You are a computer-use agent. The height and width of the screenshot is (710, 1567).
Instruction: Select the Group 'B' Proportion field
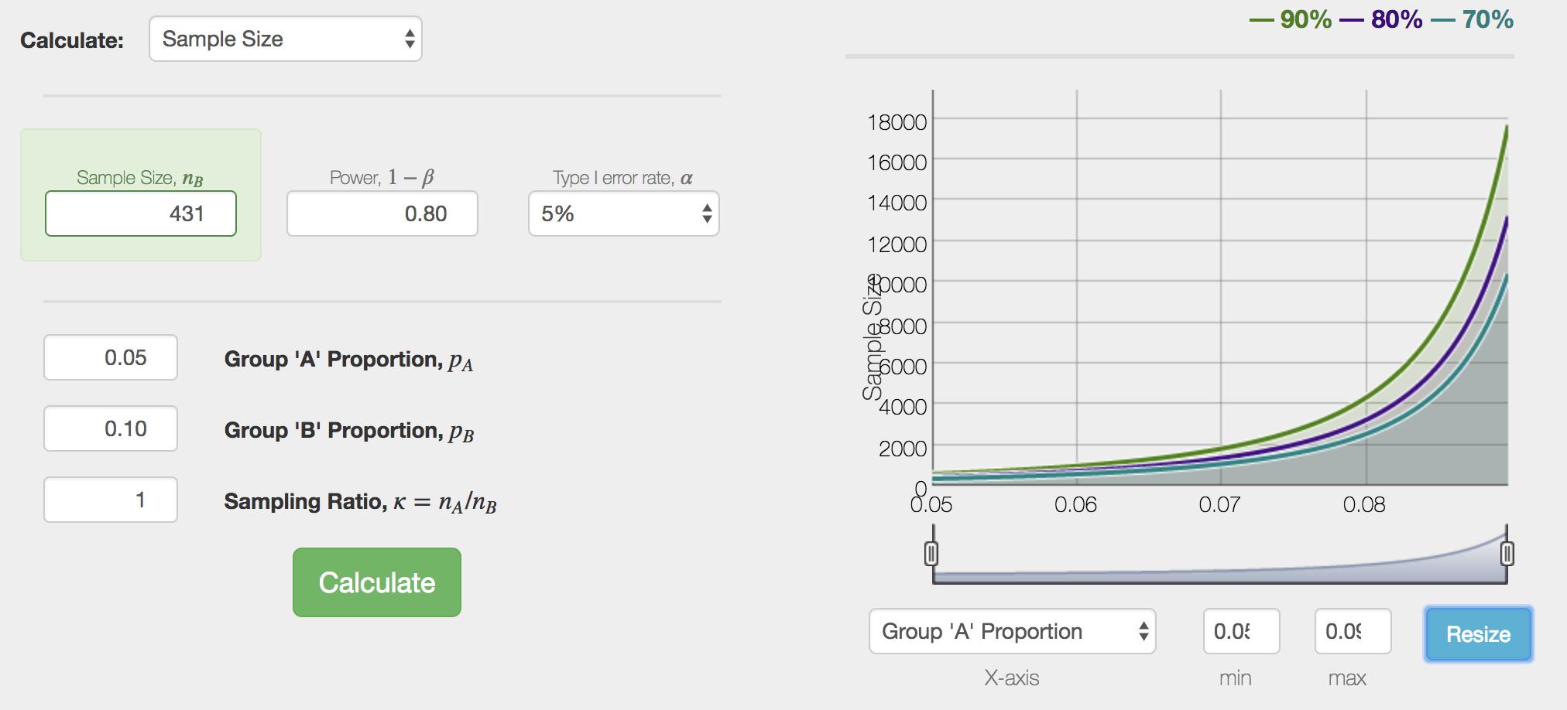coord(111,428)
